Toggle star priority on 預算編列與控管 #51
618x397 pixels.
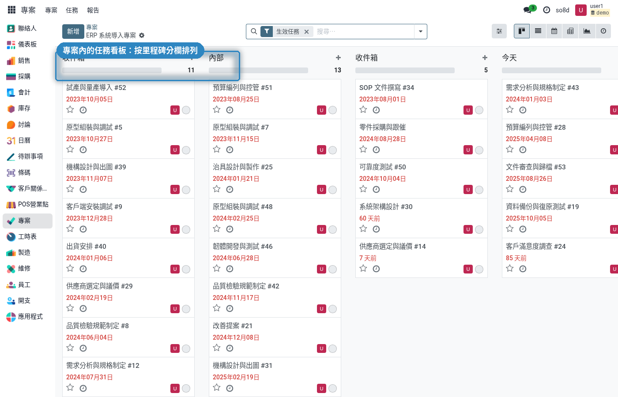(217, 110)
